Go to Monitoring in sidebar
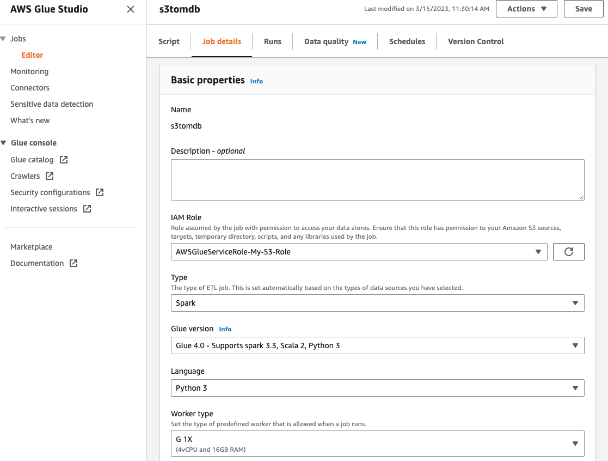Image resolution: width=608 pixels, height=461 pixels. pyautogui.click(x=29, y=71)
